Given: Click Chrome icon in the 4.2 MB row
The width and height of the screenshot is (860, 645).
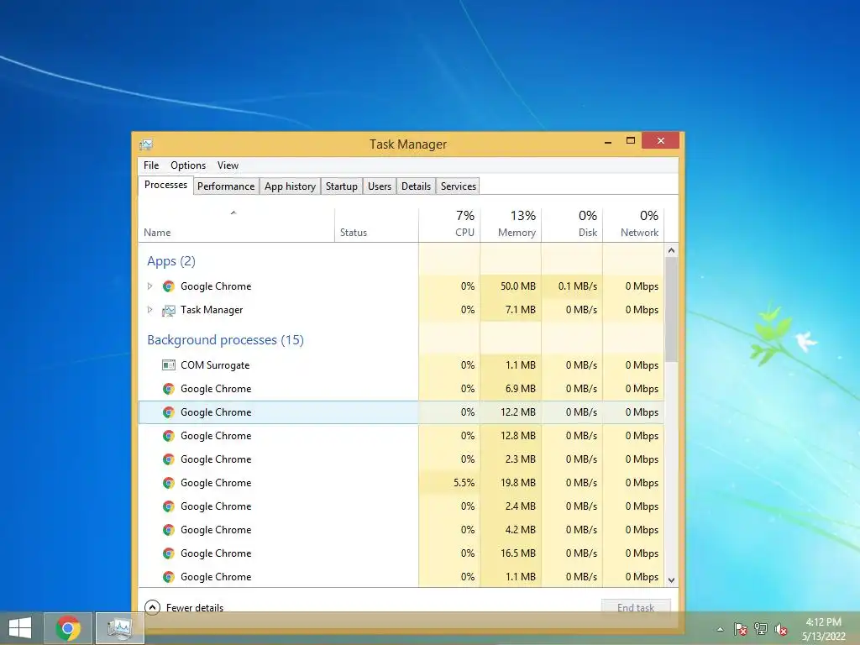Looking at the screenshot, I should pos(168,531).
